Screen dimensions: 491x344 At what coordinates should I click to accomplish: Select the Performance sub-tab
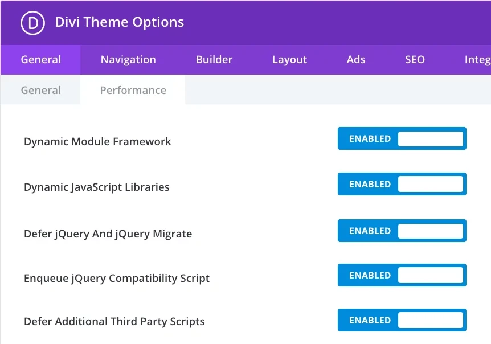click(133, 91)
